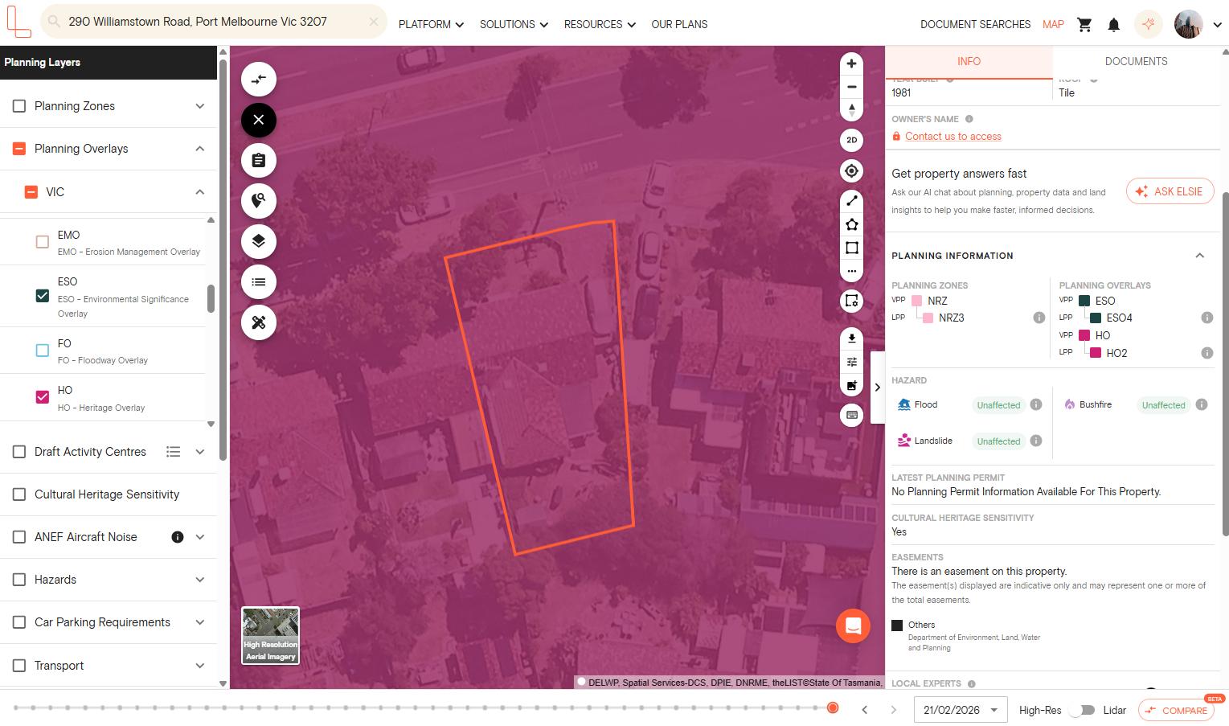Viewport: 1229px width, 726px height.
Task: Open DOCUMENT SEARCHES link
Action: click(976, 25)
